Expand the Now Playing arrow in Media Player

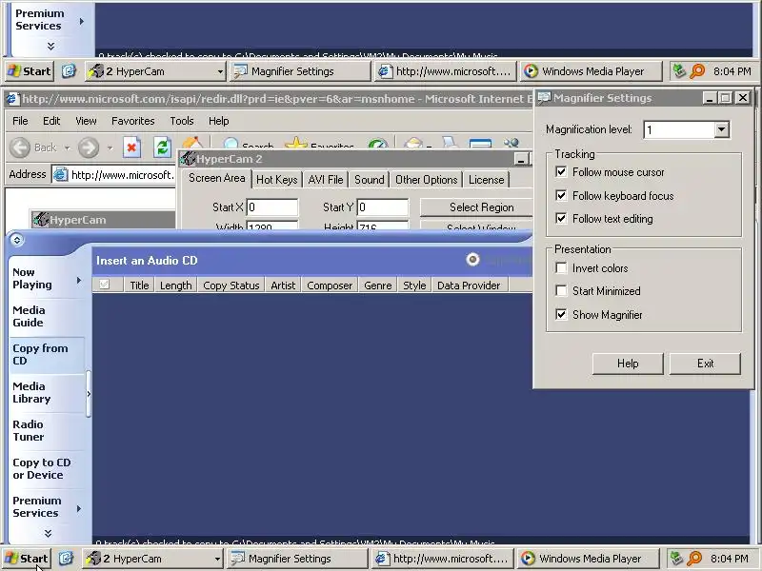(x=79, y=280)
